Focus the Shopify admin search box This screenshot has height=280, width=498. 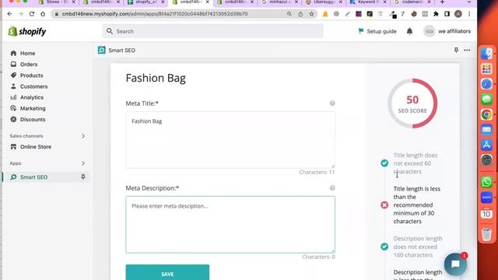coord(212,31)
